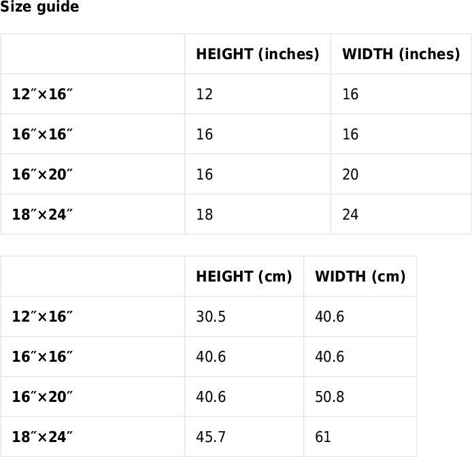
Task: Select the 45.7 height cell
Action: tap(211, 437)
